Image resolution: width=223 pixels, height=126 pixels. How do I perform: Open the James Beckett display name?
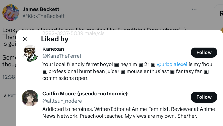(x=41, y=9)
